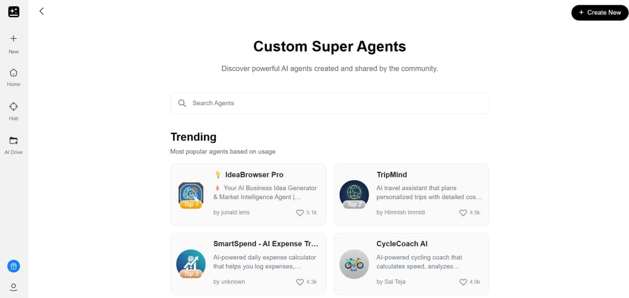The image size is (629, 298).
Task: Click the Create New button
Action: (x=600, y=12)
